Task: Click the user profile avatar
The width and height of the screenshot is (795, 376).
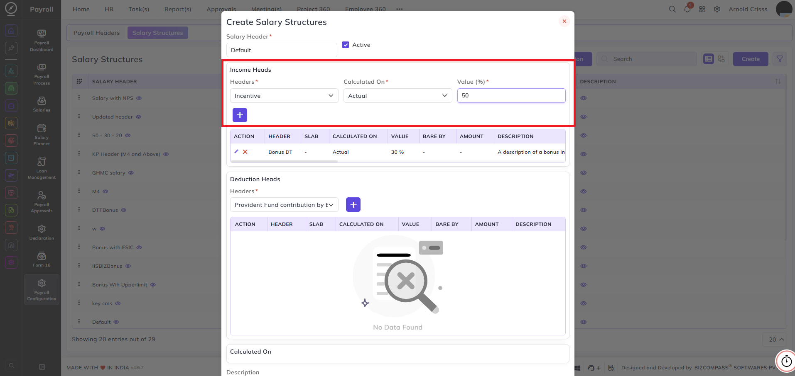Action: pyautogui.click(x=784, y=9)
